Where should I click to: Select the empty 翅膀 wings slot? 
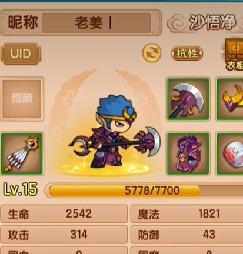click(22, 99)
